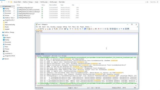Click the Zoom Out toolbar icon
Screen dimensions: 160x90
(72, 29)
